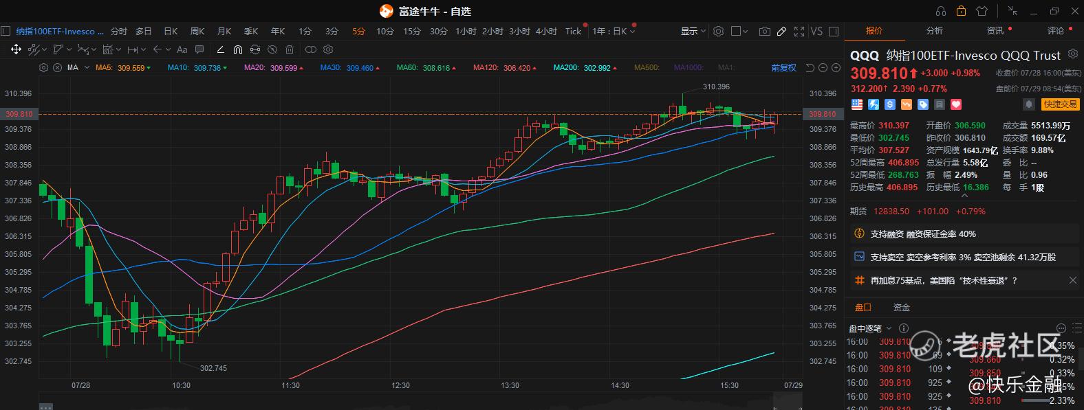Select the polyline shape drawing tool
Viewport: 1084px width, 410px height.
(58, 49)
